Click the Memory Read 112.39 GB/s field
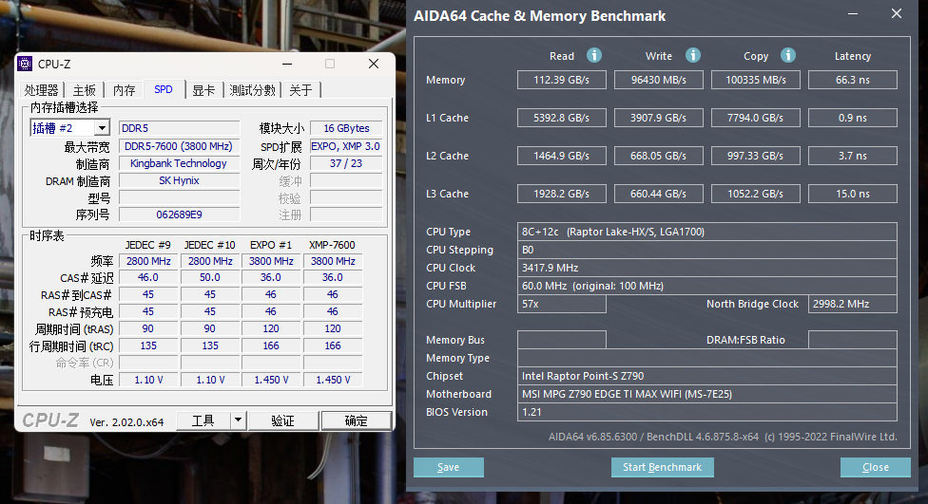Screen dimensions: 928x504 tap(562, 80)
